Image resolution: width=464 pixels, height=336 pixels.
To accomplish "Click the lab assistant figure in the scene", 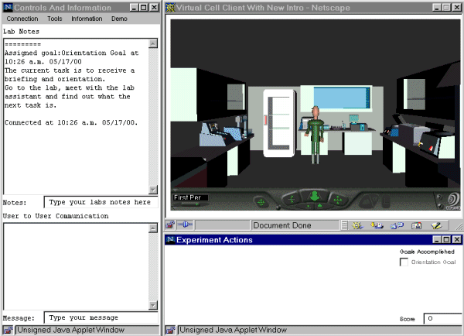I will 314,133.
